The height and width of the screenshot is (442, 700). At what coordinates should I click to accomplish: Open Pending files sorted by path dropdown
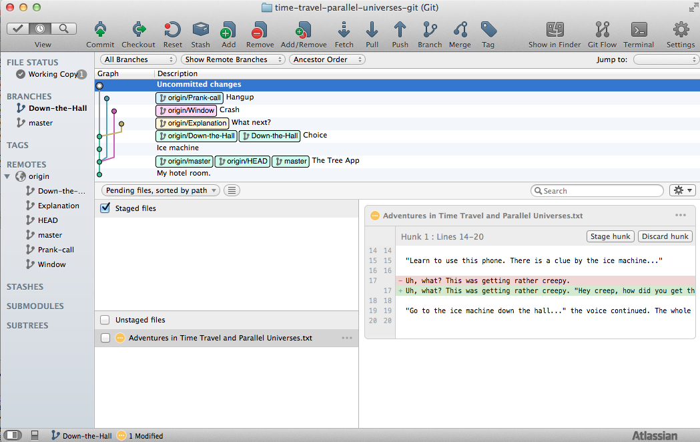pos(161,190)
